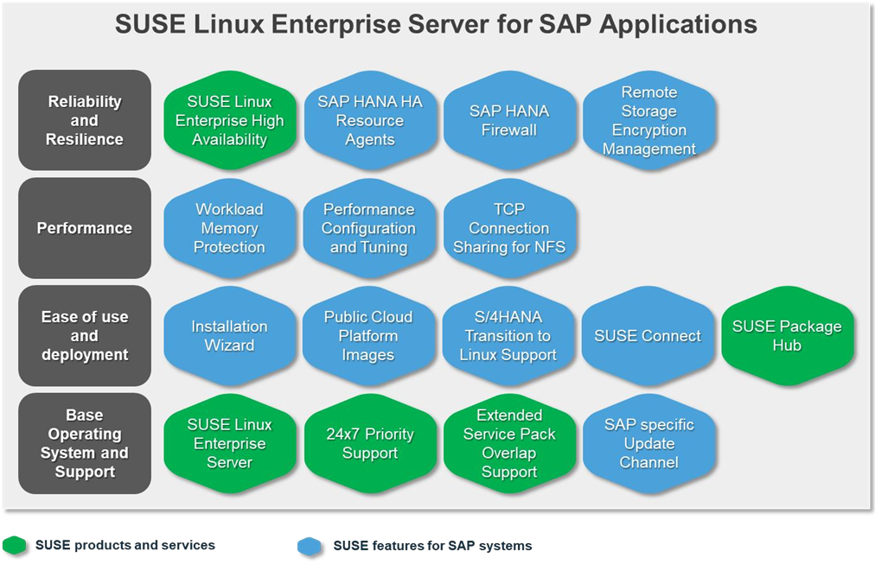The height and width of the screenshot is (564, 875).
Task: Click TCP Connection Sharing for NFS hexagon
Action: [509, 228]
